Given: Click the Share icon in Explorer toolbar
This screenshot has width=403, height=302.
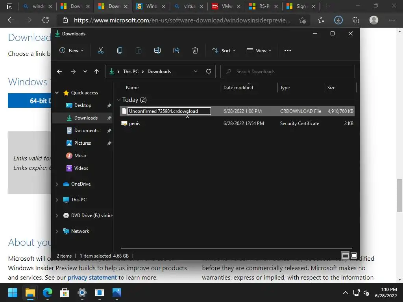Looking at the screenshot, I should coord(176,51).
